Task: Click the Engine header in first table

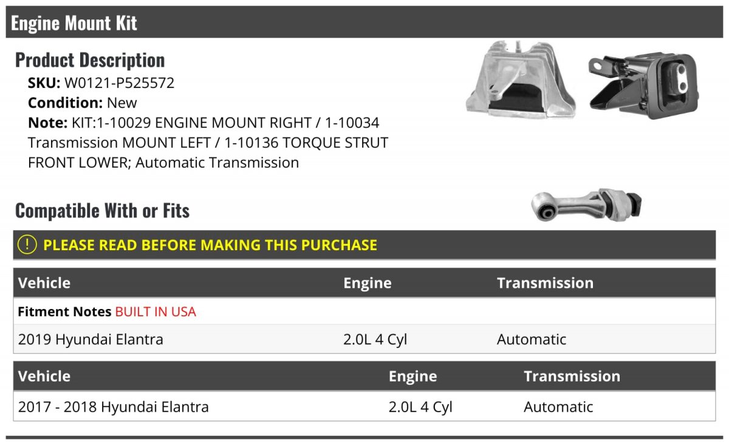Action: (368, 283)
